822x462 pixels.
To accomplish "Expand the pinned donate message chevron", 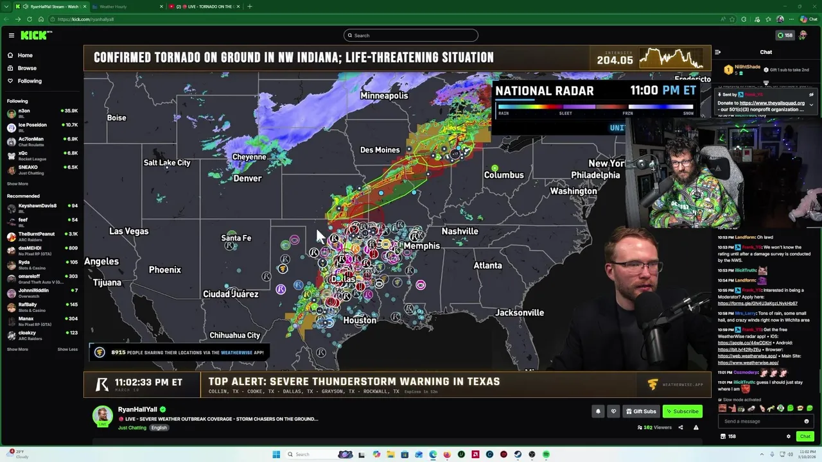I will tap(811, 105).
